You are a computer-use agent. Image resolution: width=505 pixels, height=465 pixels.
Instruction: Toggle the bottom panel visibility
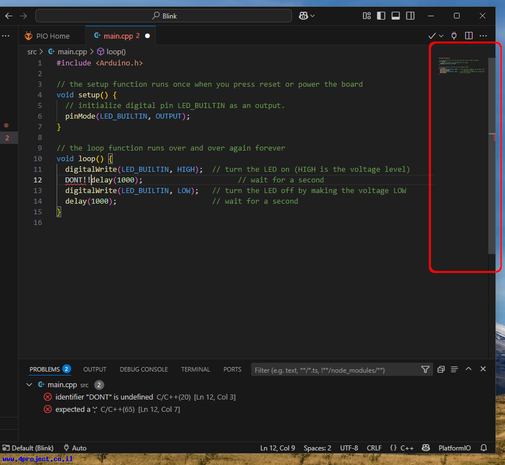[396, 16]
